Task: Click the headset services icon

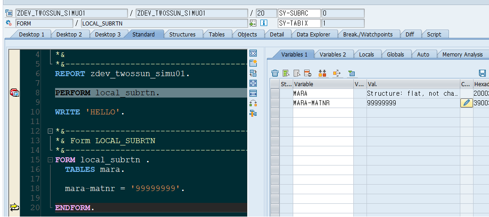Action: (x=253, y=103)
